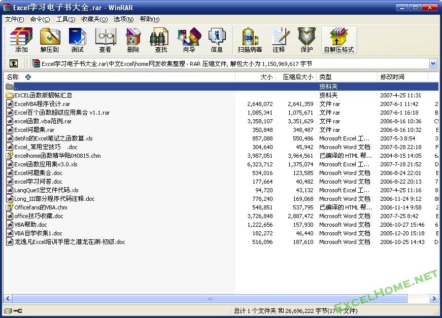Click the 自解压格式 (SFX) toolbar icon
442x318 pixels.
coord(339,40)
